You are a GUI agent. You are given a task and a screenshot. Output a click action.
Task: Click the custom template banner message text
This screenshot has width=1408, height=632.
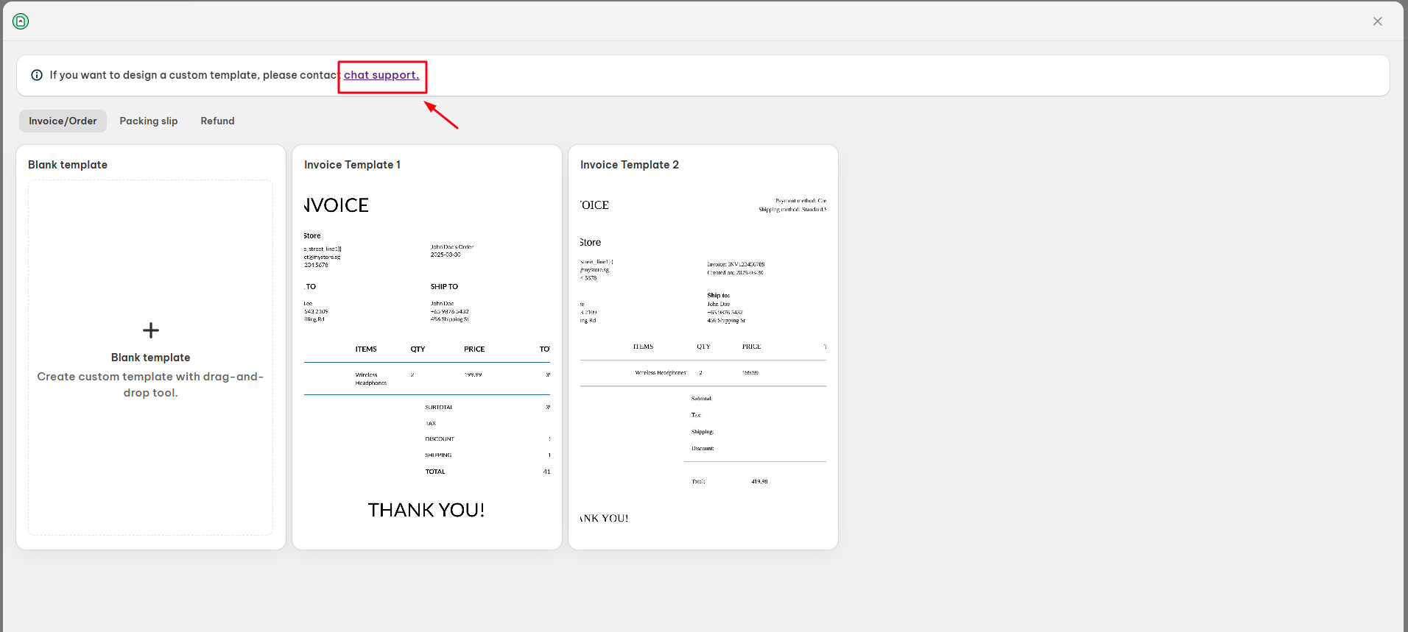pos(193,75)
